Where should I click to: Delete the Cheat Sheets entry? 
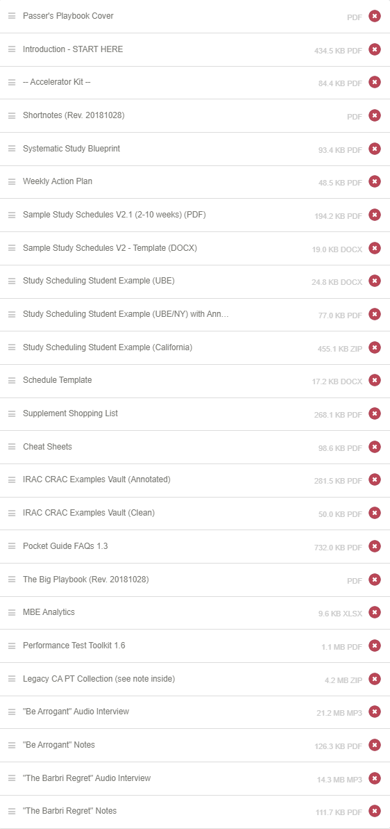pyautogui.click(x=375, y=448)
